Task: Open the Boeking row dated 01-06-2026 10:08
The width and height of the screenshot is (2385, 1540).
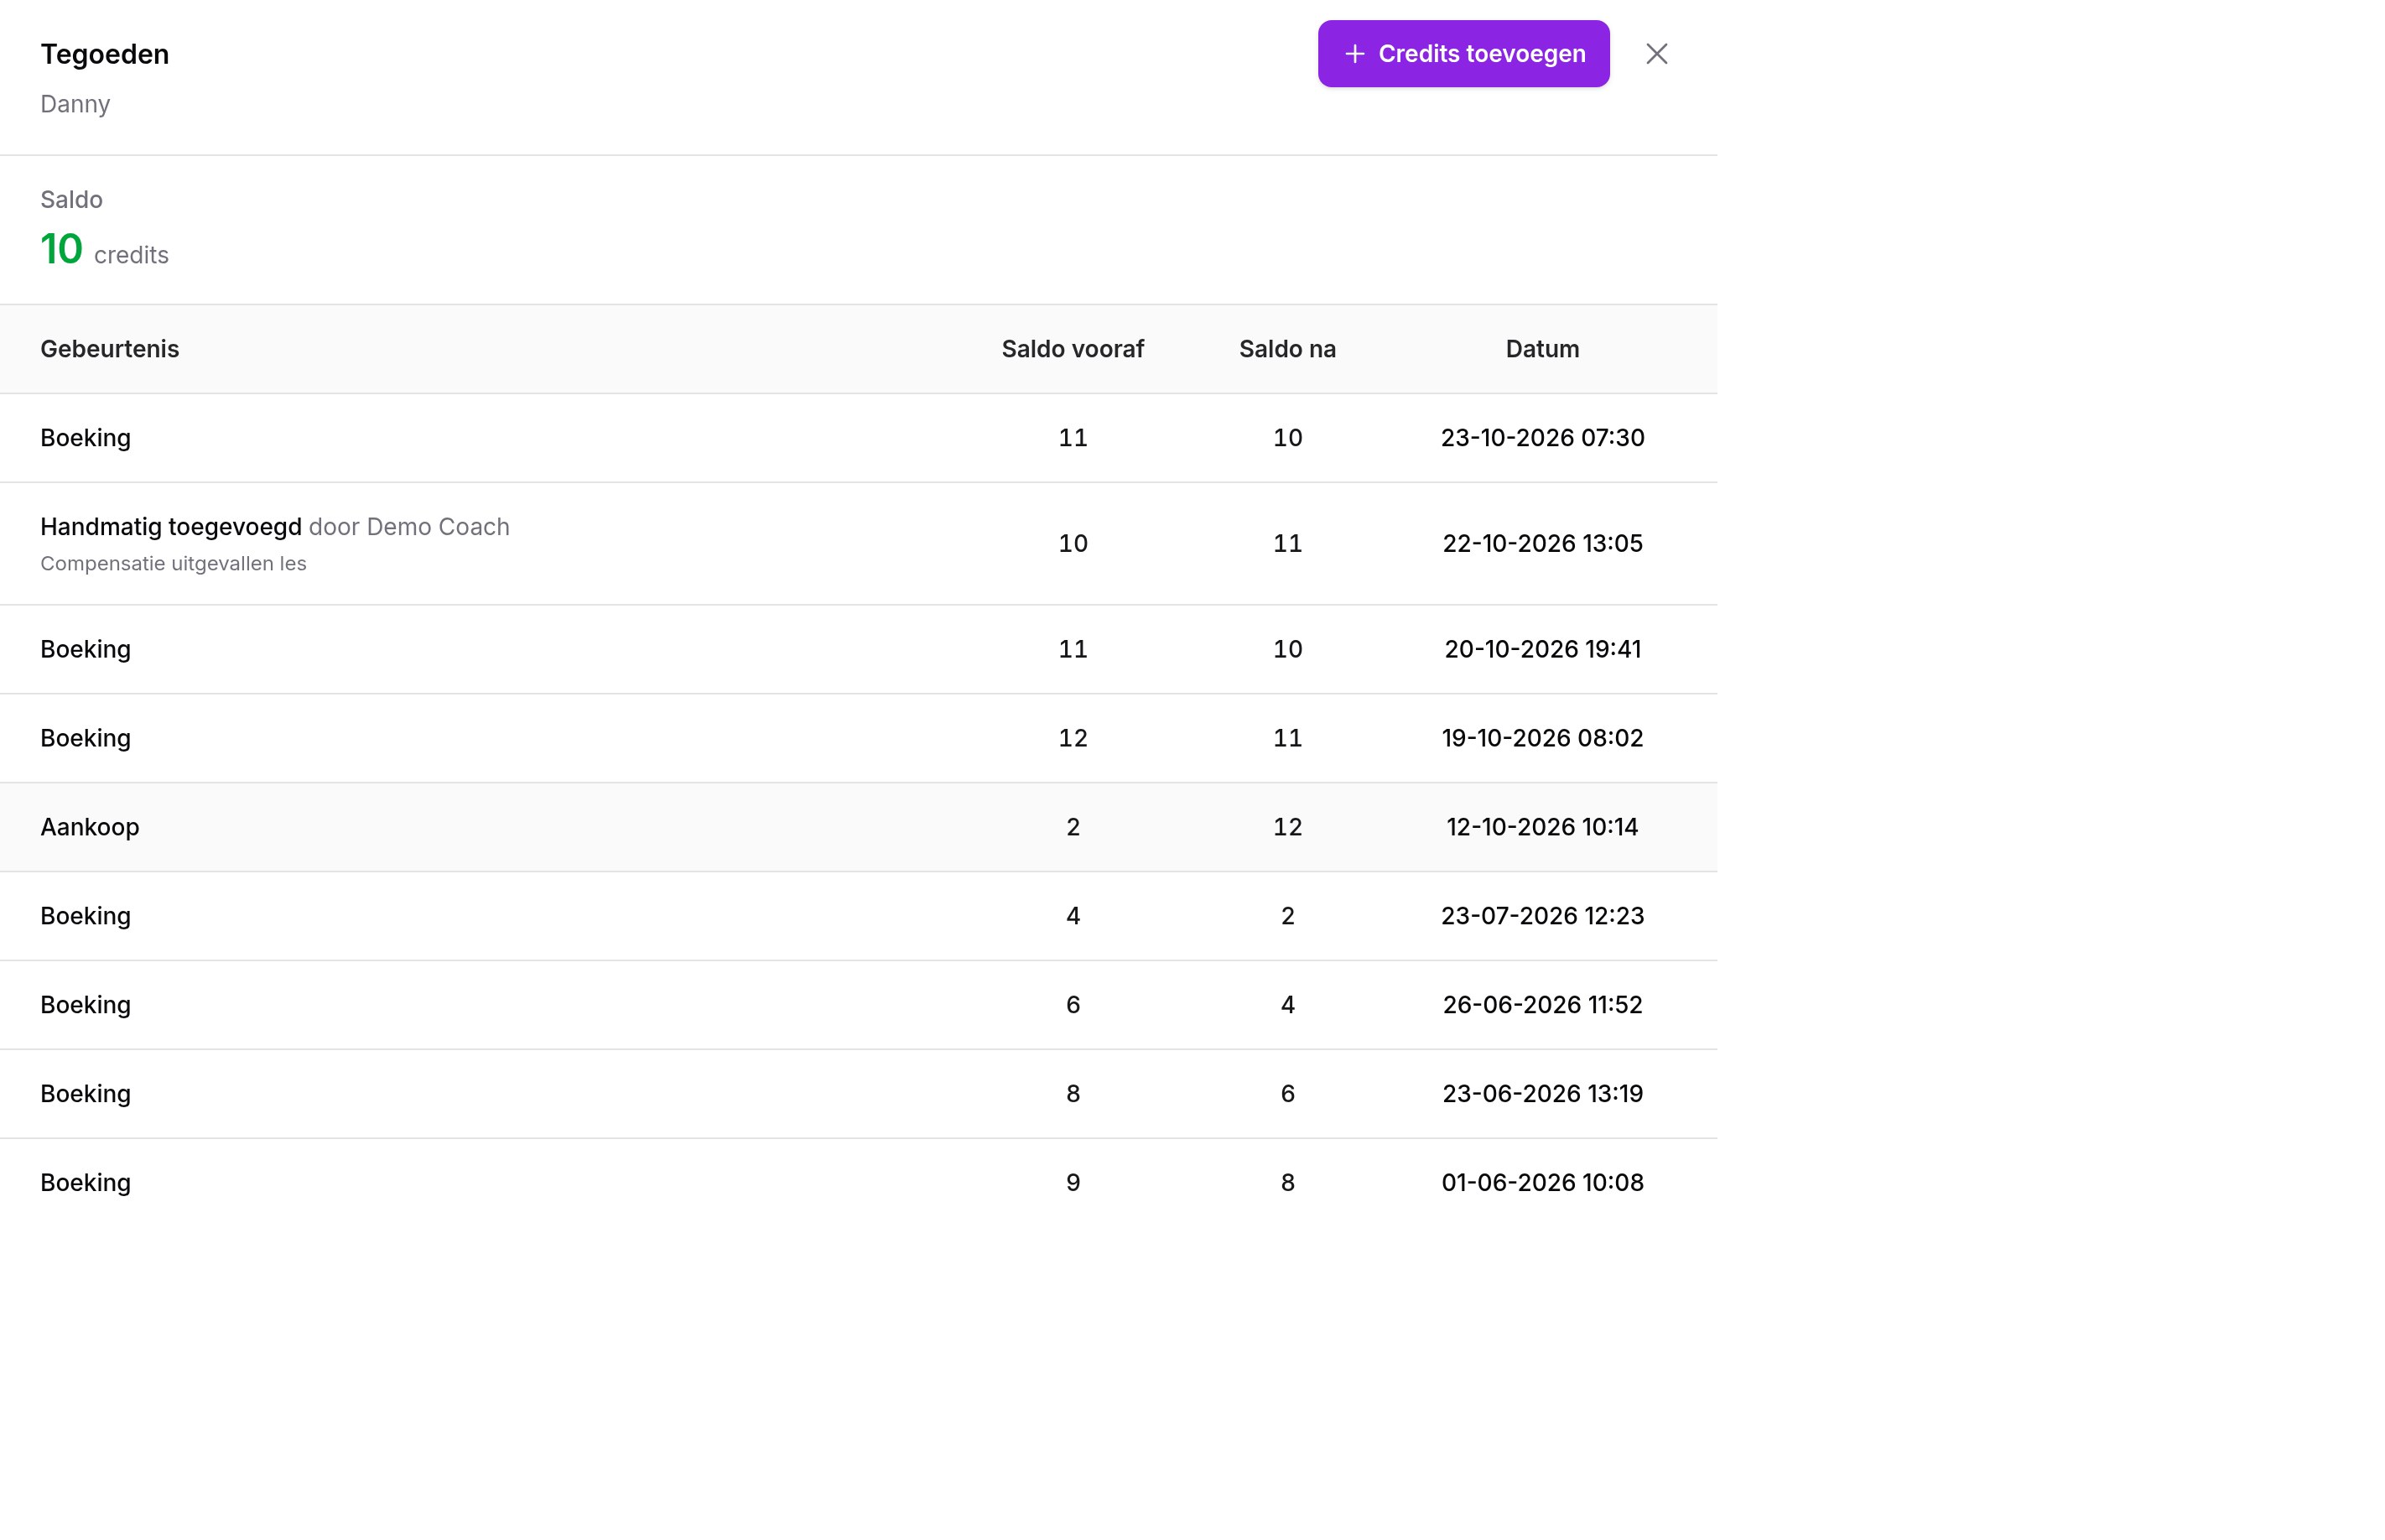Action: pos(859,1183)
